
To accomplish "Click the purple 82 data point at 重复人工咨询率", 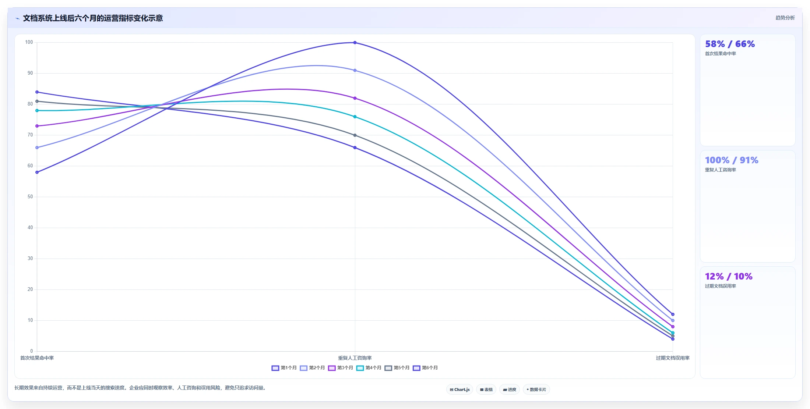I will pyautogui.click(x=355, y=98).
